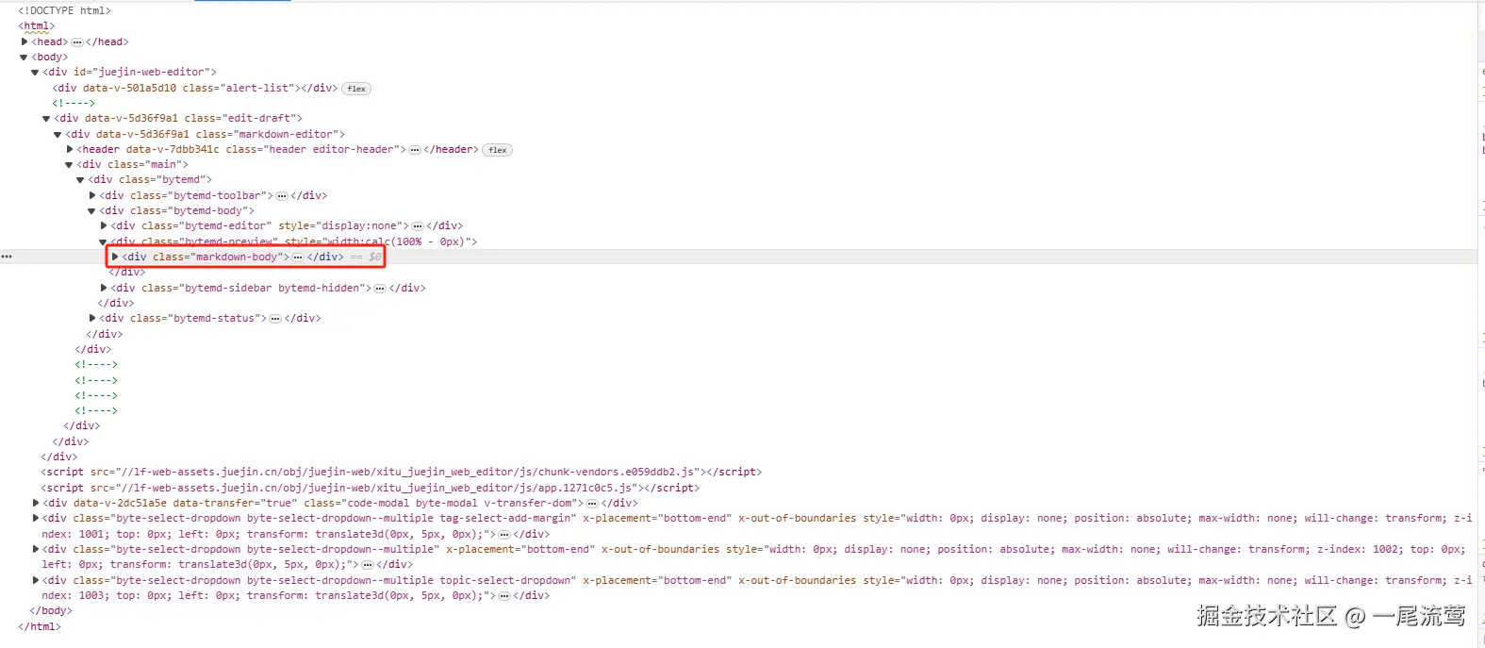The width and height of the screenshot is (1485, 648).
Task: Select the <!DOCTYPE html> line
Action: point(65,10)
